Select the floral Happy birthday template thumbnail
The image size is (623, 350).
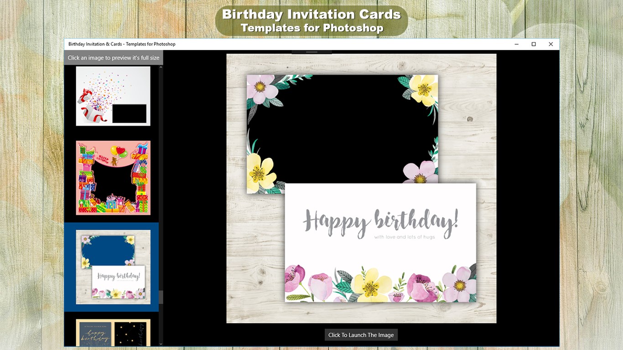pos(113,267)
